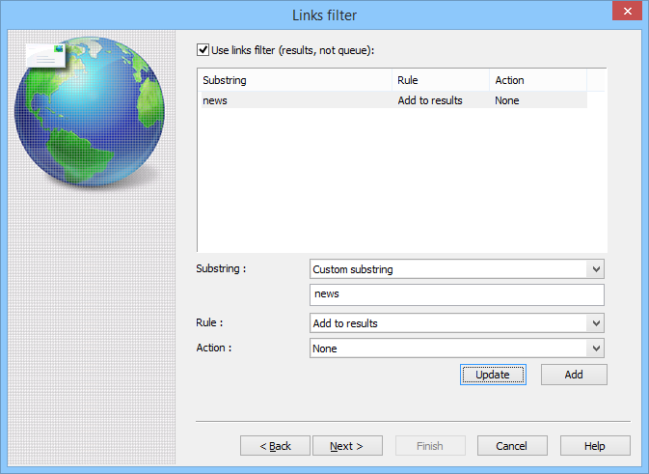Viewport: 649px width, 474px height.
Task: Go to the previous page with Back
Action: [x=275, y=446]
